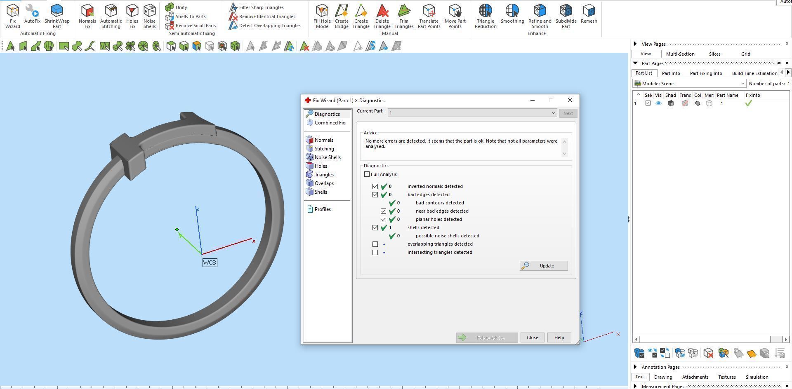Run Detect Overlapping Triangles
The width and height of the screenshot is (792, 389).
pyautogui.click(x=265, y=26)
